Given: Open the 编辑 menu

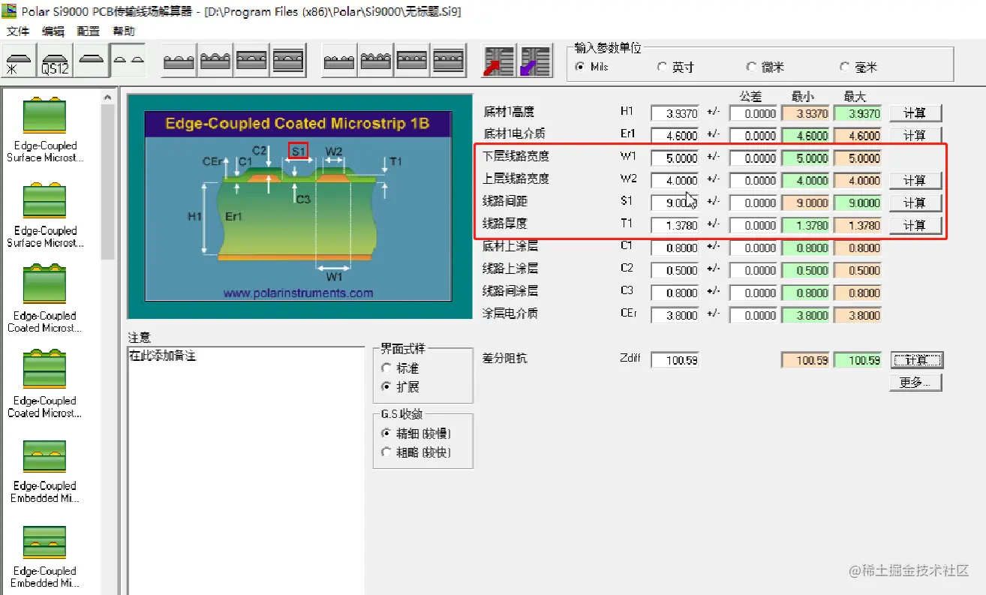Looking at the screenshot, I should pyautogui.click(x=53, y=31).
